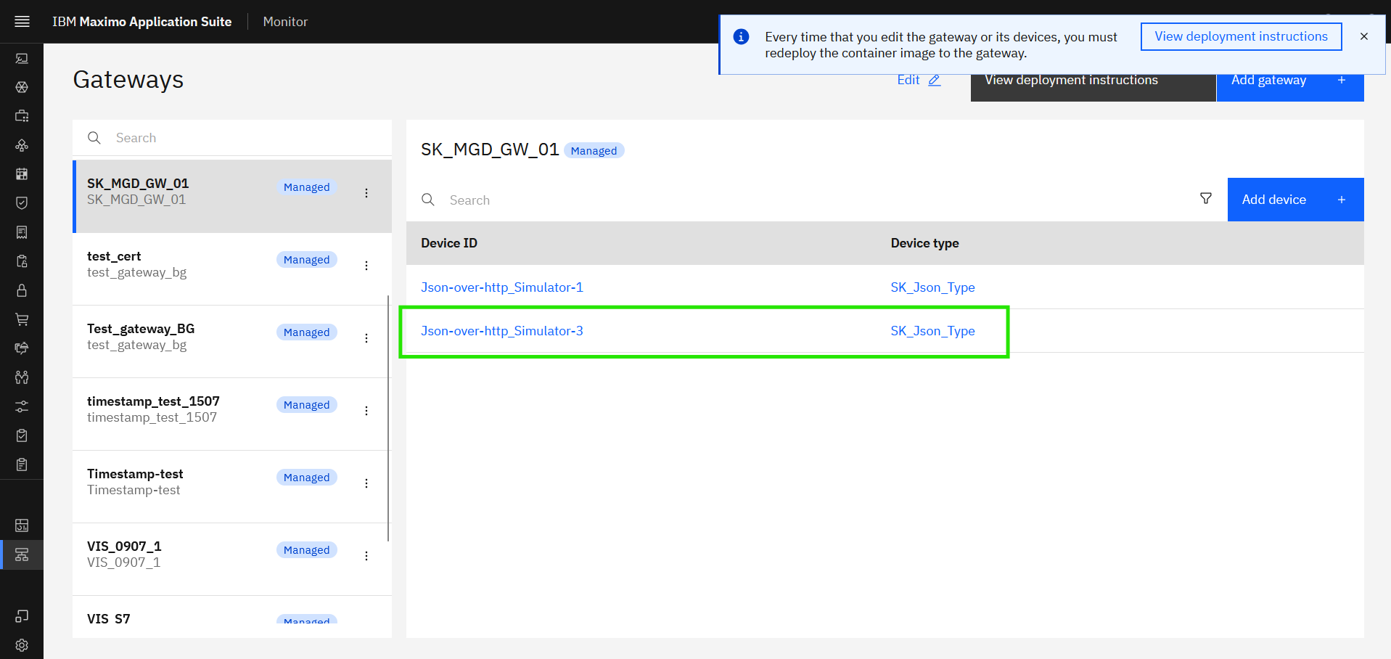This screenshot has width=1391, height=659.
Task: Select the SK_MGD_GW_01 gateway entry
Action: click(232, 196)
